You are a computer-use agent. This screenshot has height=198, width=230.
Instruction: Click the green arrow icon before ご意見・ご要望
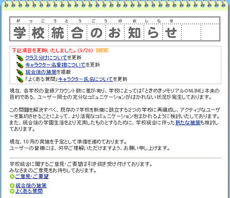(12, 177)
